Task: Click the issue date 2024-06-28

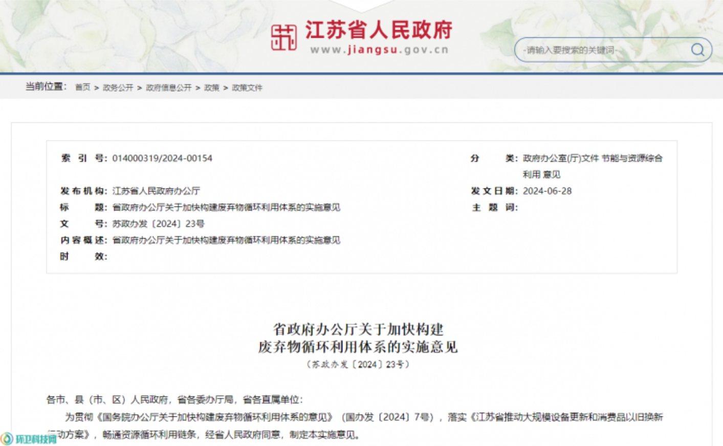Action: [547, 191]
